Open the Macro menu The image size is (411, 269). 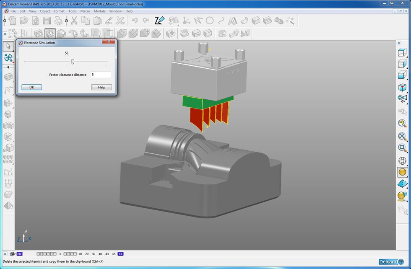point(86,11)
